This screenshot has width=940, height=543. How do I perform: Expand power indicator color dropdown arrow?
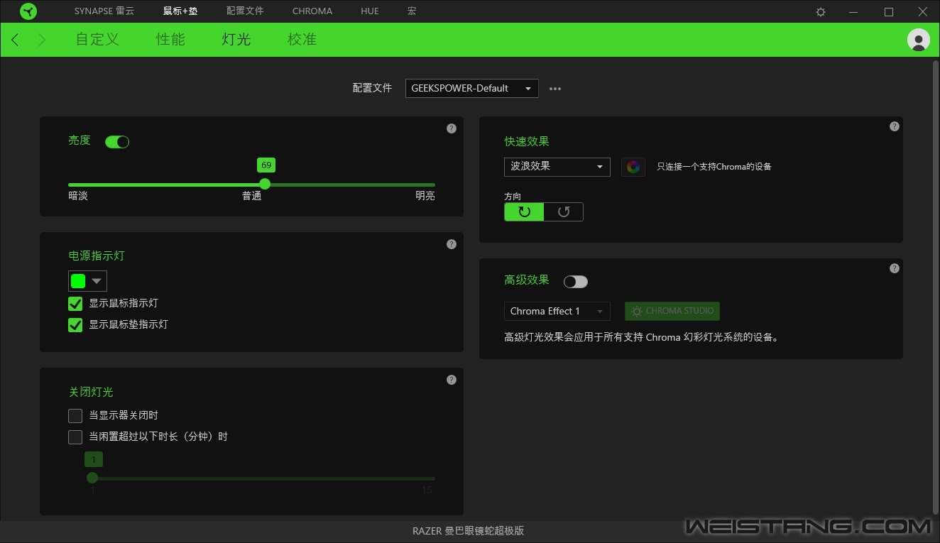97,281
